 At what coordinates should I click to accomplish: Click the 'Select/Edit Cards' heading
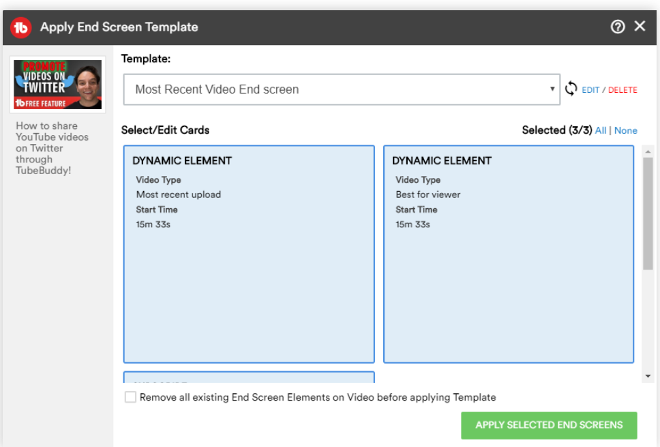[x=165, y=130]
